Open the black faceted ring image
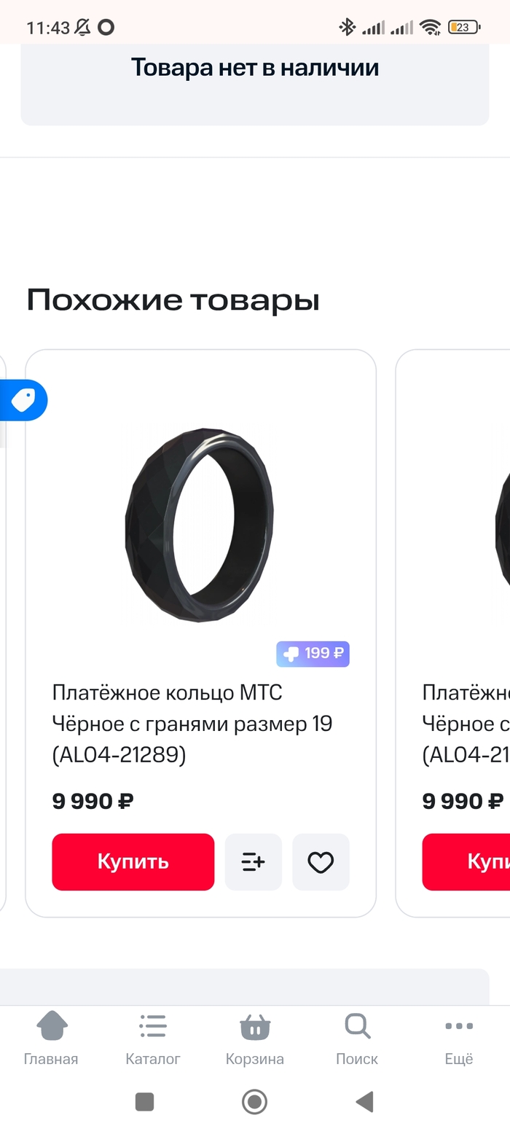Image resolution: width=510 pixels, height=1134 pixels. point(200,524)
